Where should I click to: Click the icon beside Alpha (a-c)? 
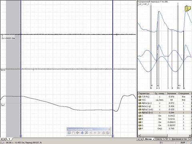[x=140, y=103]
